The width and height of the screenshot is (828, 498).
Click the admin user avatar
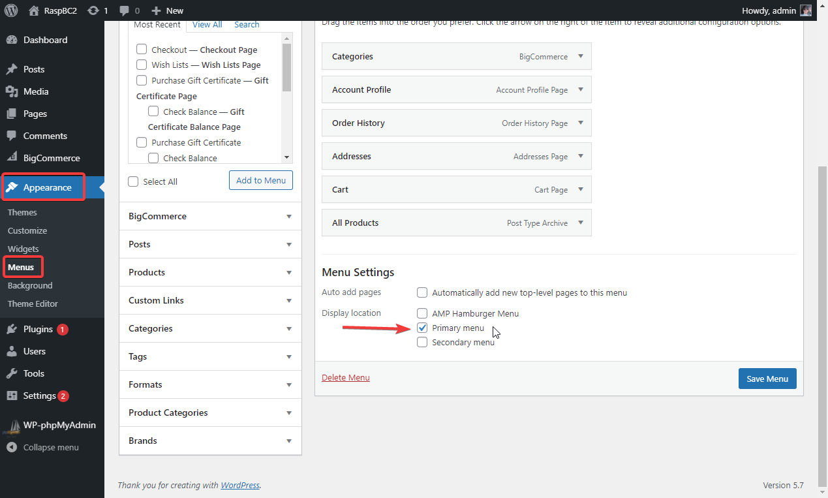pos(806,10)
